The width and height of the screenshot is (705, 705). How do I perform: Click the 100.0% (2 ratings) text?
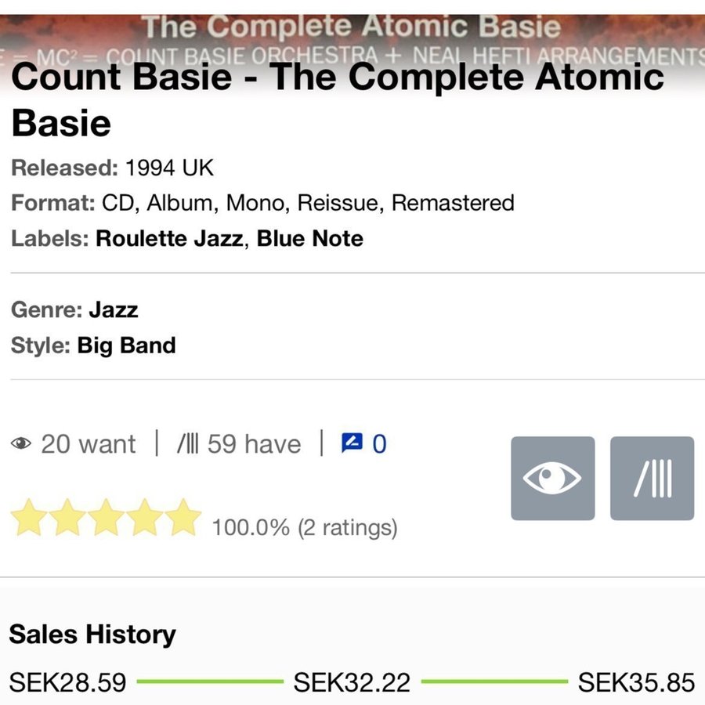[x=305, y=527]
